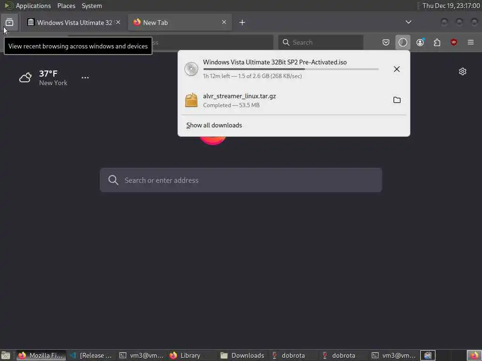Focus the Search or enter address box
The image size is (482, 361).
click(x=241, y=180)
